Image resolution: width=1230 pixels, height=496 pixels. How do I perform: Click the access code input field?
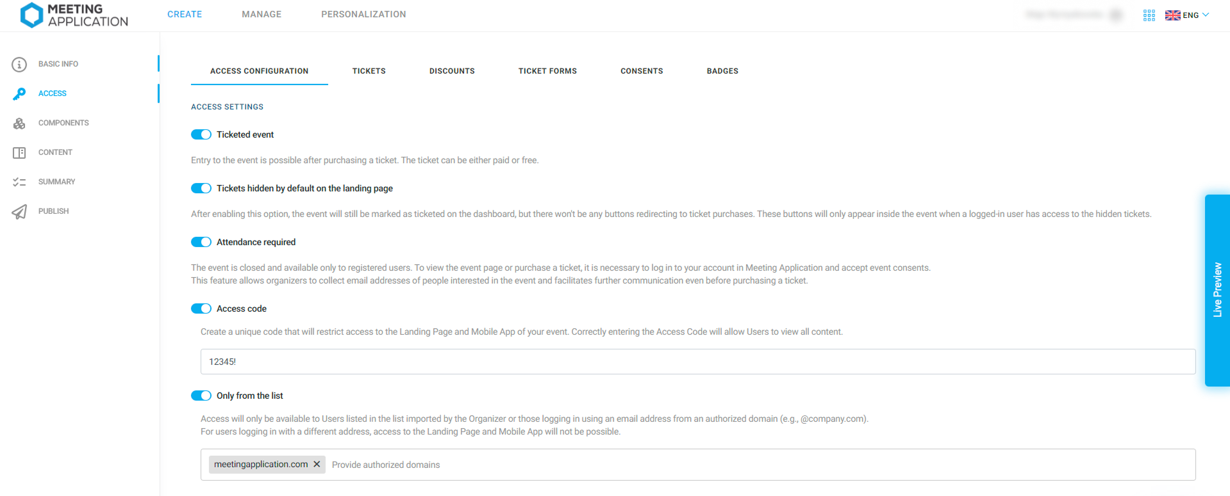click(698, 362)
